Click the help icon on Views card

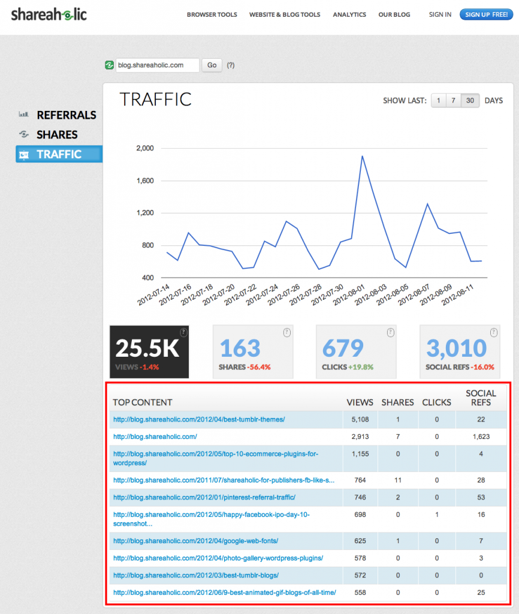point(183,332)
